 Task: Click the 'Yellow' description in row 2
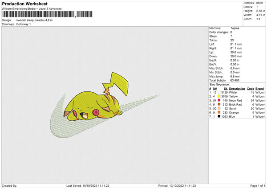pos(233,96)
